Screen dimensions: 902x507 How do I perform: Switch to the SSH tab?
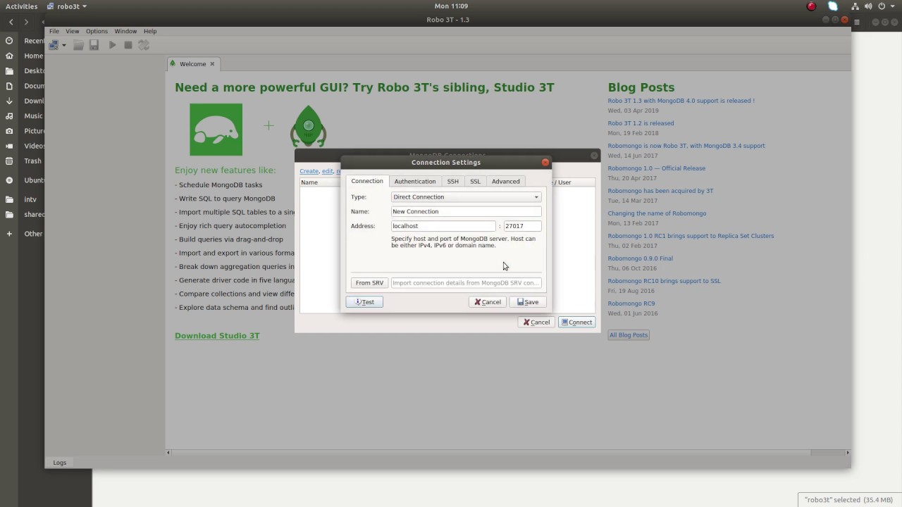[x=452, y=182]
